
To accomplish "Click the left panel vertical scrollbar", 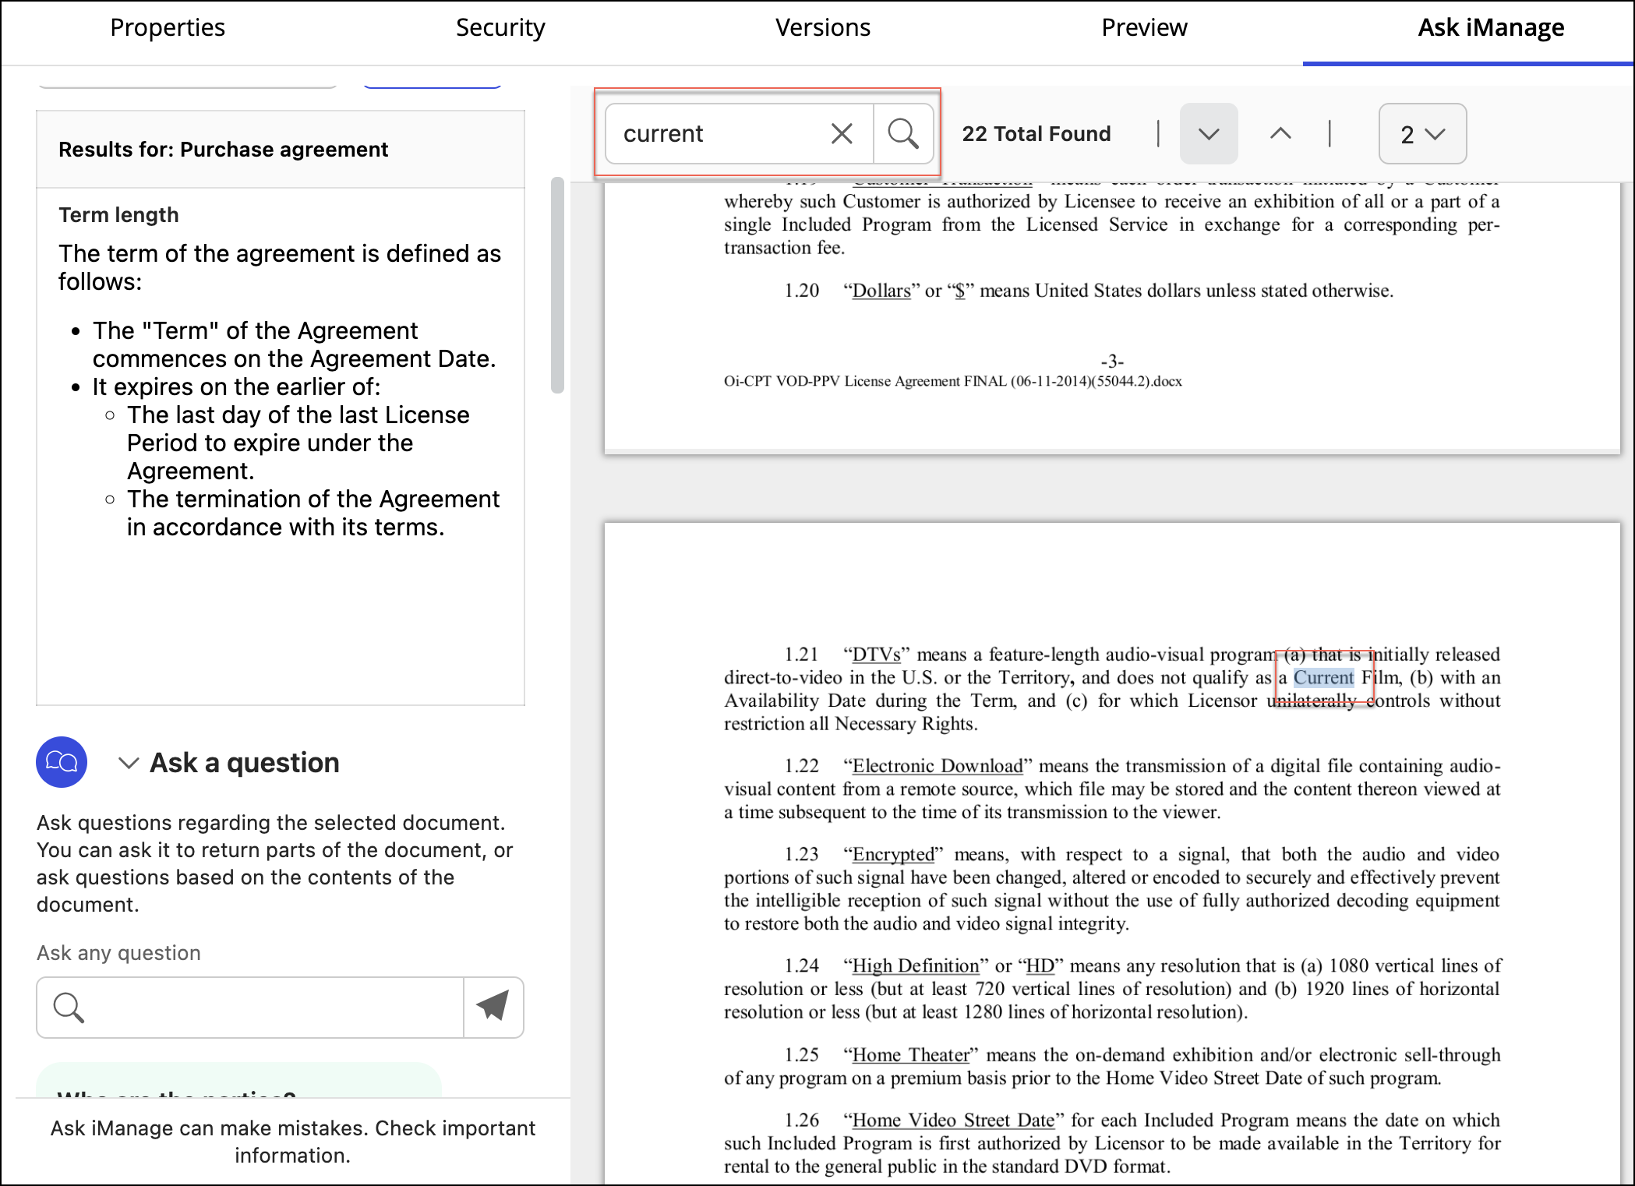I will tap(557, 285).
